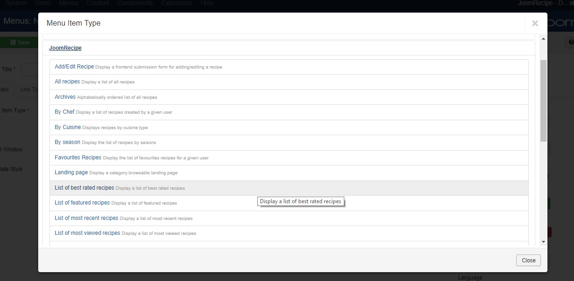Click the scrollbar down arrow in dialog

point(543,242)
